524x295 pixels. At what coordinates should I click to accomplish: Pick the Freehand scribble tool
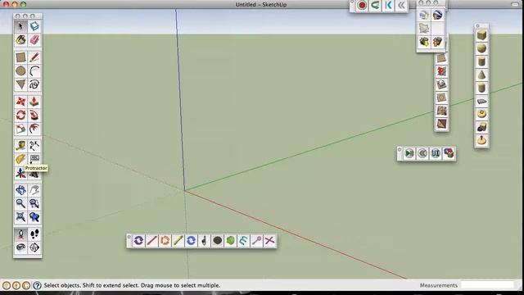click(34, 84)
